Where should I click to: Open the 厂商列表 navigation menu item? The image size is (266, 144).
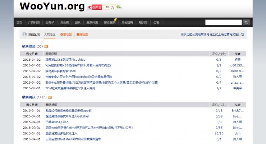(x=34, y=22)
